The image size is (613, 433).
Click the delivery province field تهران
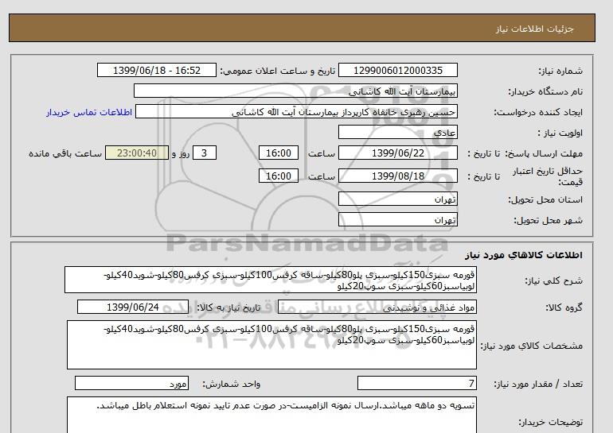coord(397,199)
